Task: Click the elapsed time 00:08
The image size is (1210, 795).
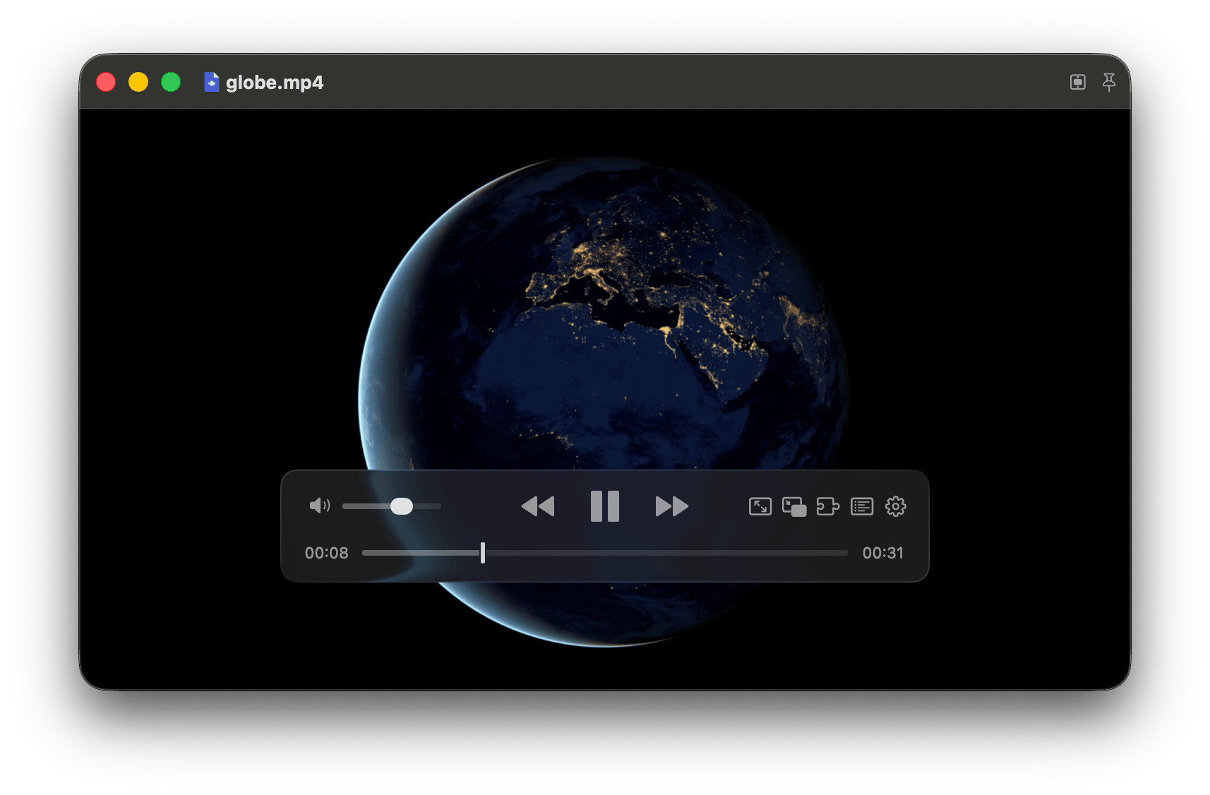Action: click(326, 553)
